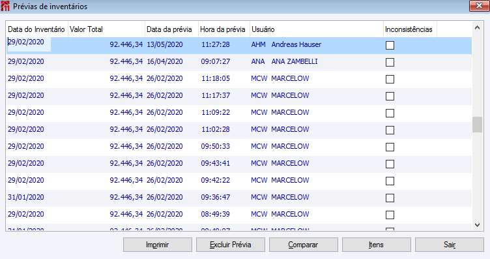Click the time 11:02:28
The width and height of the screenshot is (490, 259).
216,129
